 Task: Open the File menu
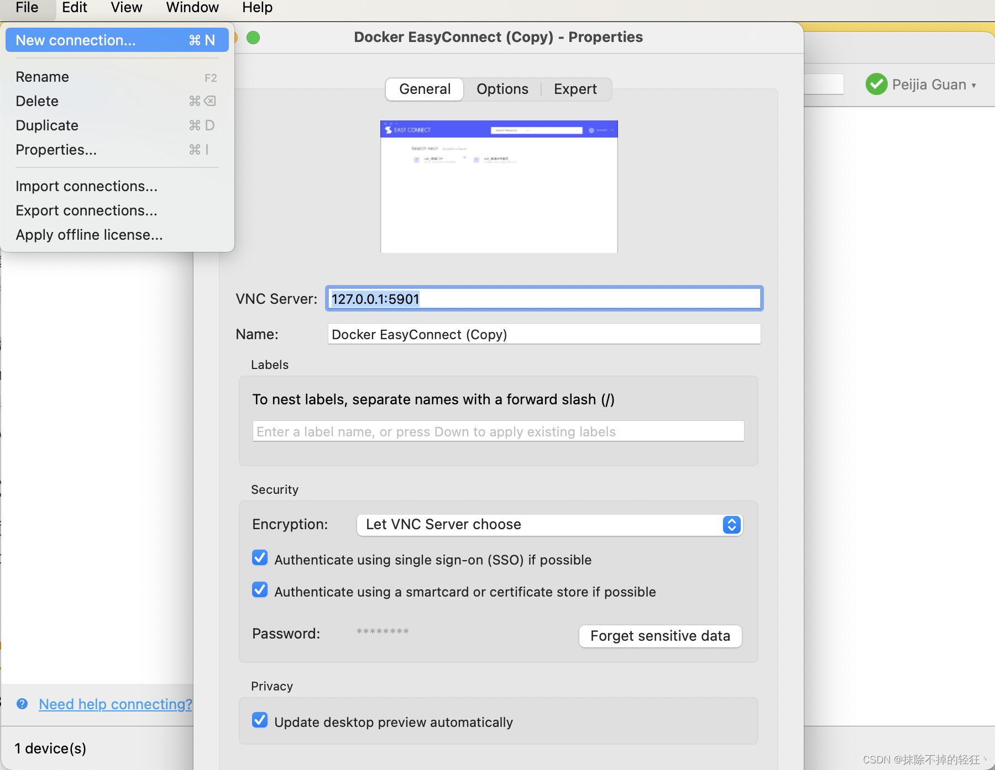(27, 8)
